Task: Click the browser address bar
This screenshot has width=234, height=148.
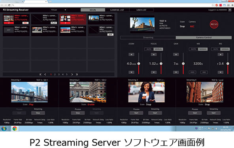Action: tap(111, 5)
